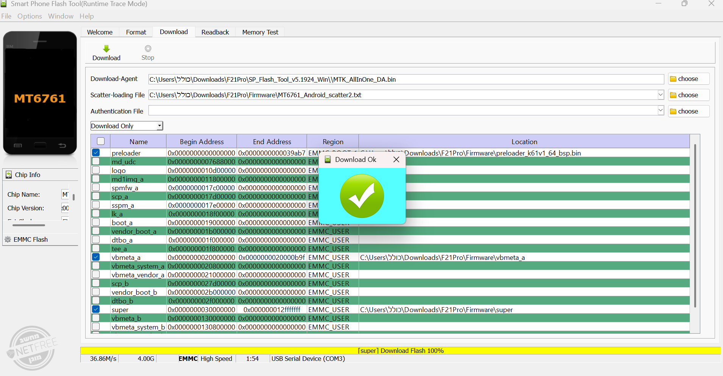723x376 pixels.
Task: Expand the Authentication File dropdown arrow
Action: pos(661,111)
